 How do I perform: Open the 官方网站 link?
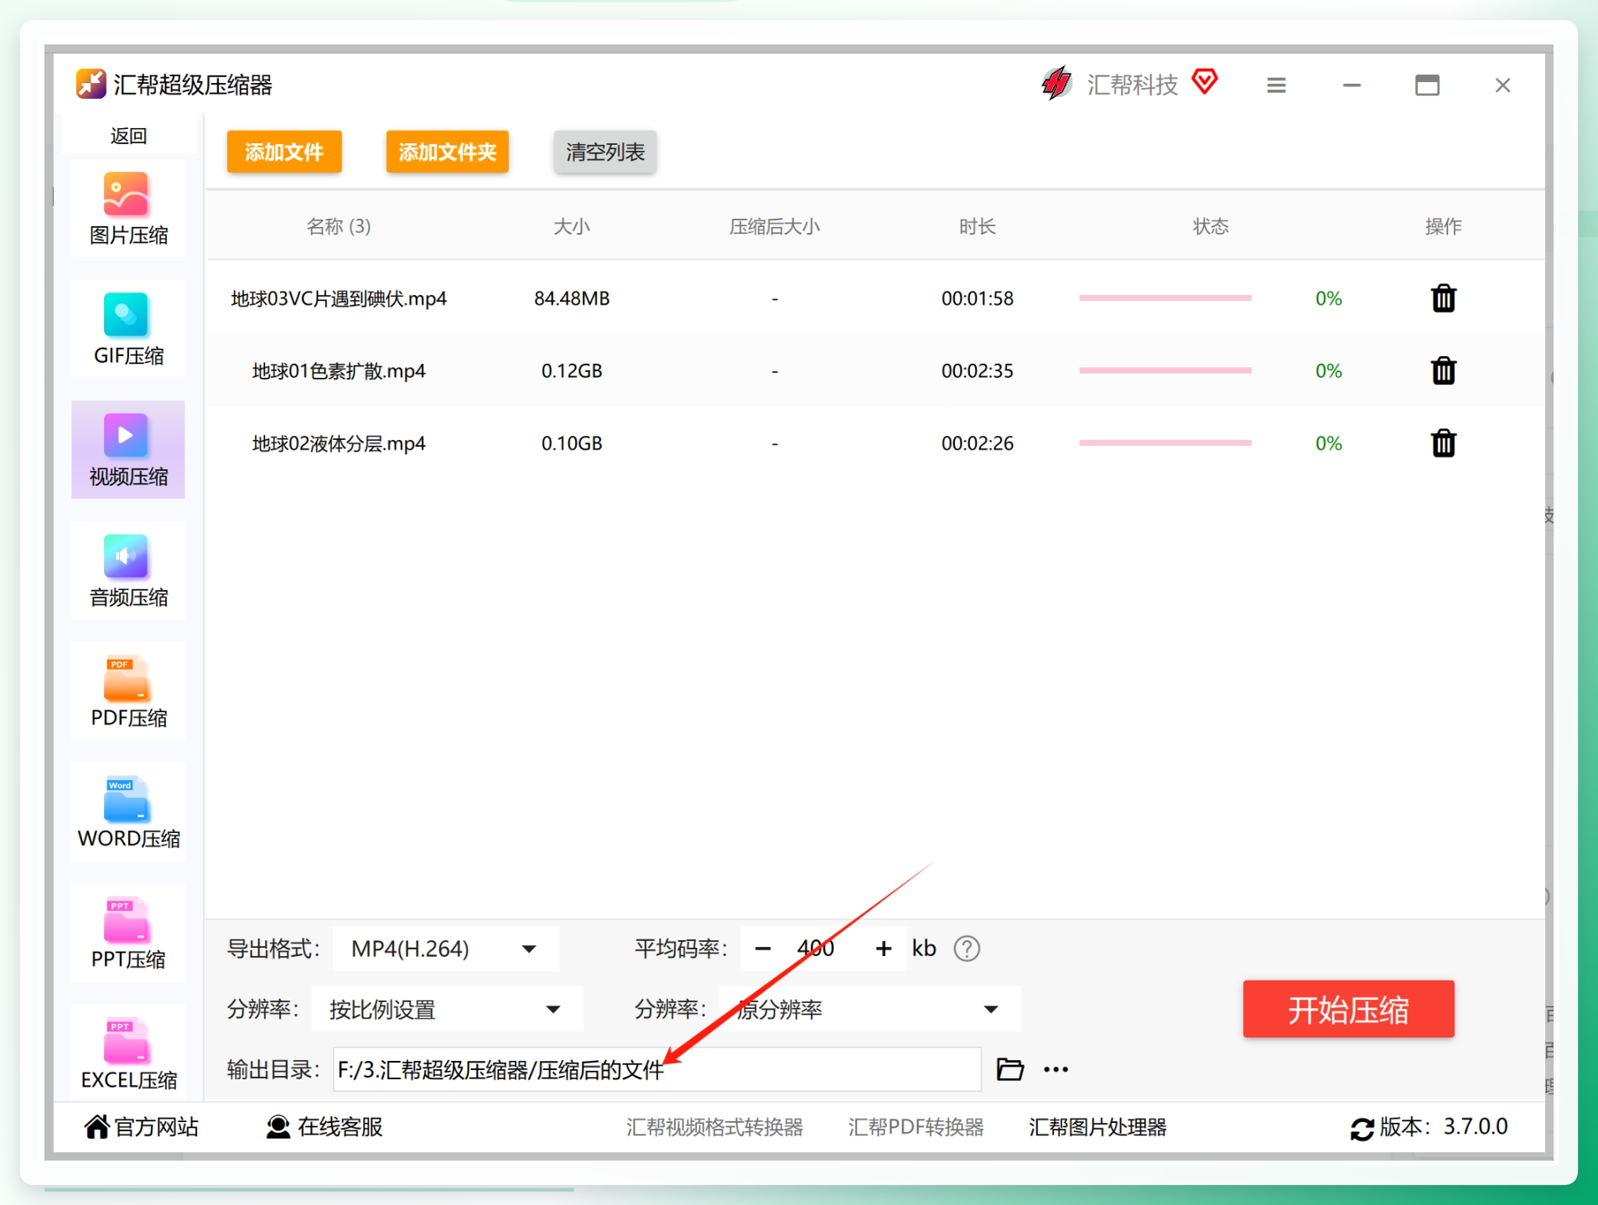142,1127
